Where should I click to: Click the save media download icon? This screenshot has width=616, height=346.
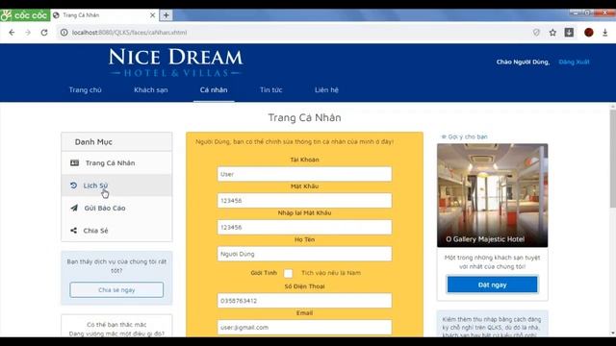(569, 33)
